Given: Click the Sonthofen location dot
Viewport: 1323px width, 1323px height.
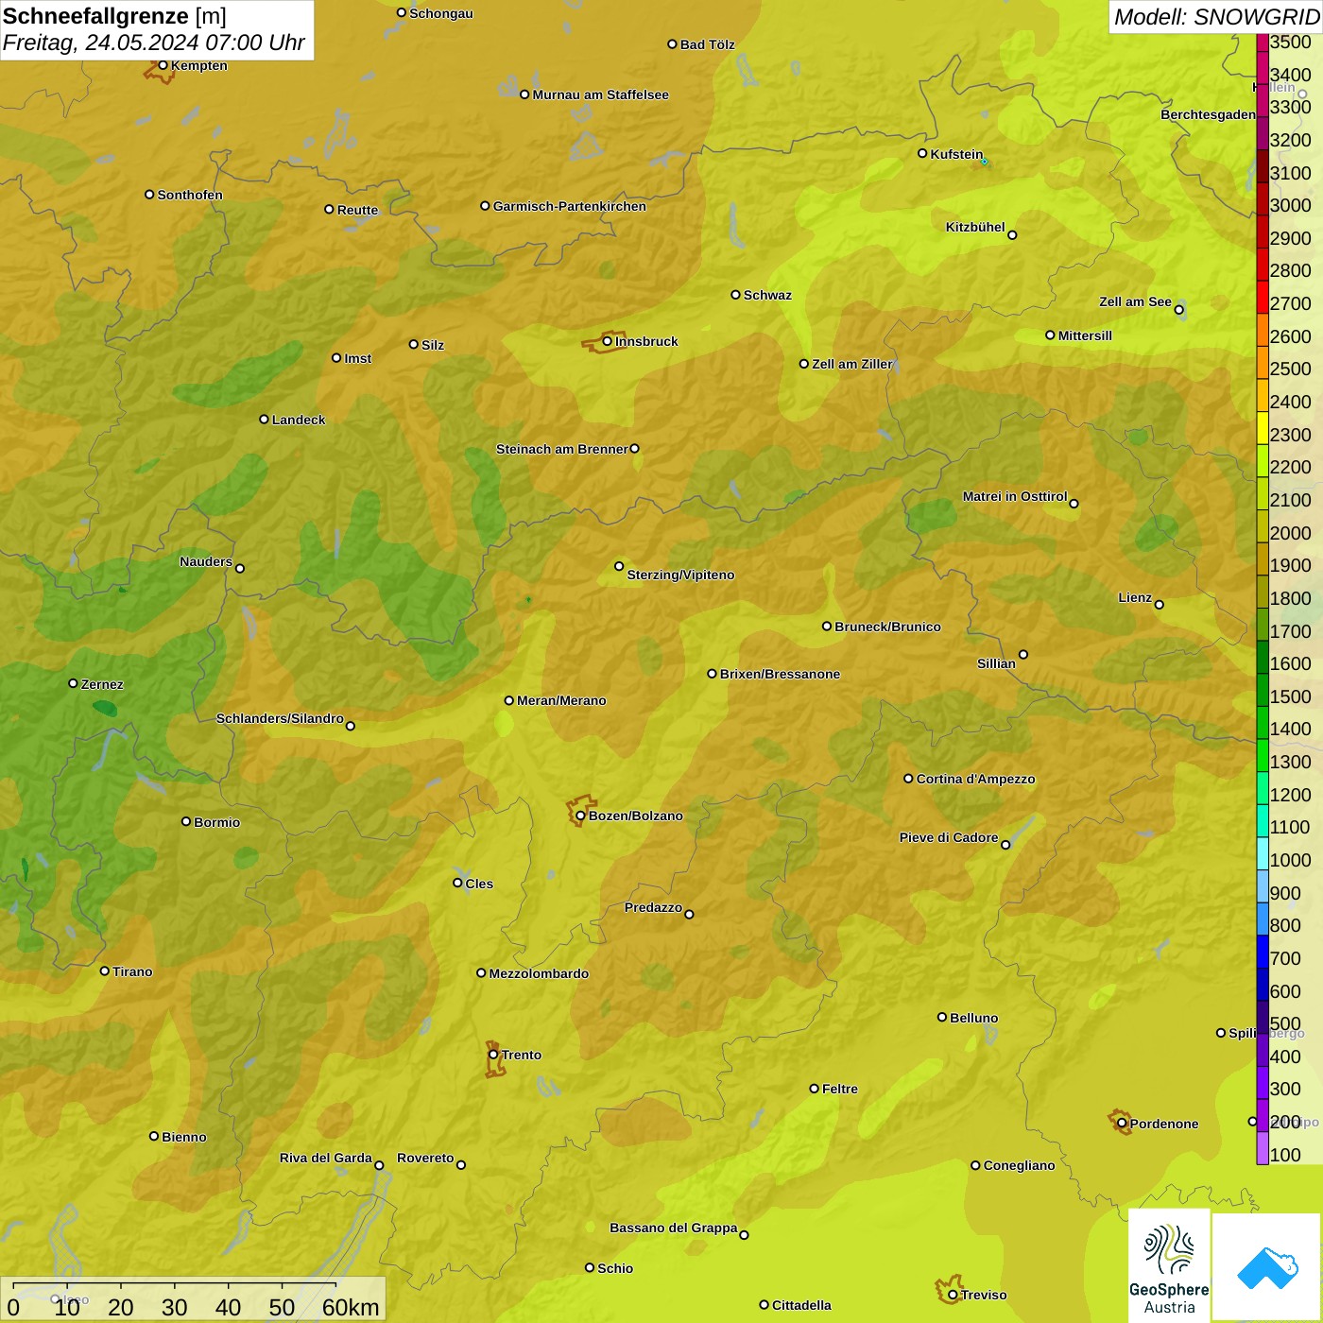Looking at the screenshot, I should 149,195.
